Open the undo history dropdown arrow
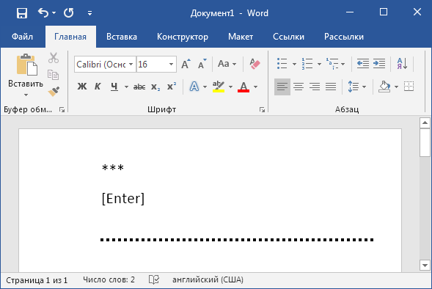Viewport: 432px width, 289px height. click(x=54, y=13)
